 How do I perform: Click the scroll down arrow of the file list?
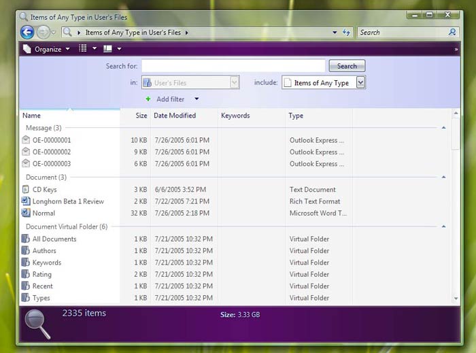(456, 298)
